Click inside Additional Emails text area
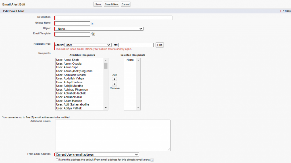This screenshot has height=163, width=291. click(x=113, y=135)
